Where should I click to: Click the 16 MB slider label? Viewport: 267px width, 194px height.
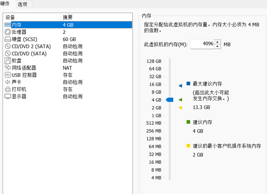pos(155,162)
